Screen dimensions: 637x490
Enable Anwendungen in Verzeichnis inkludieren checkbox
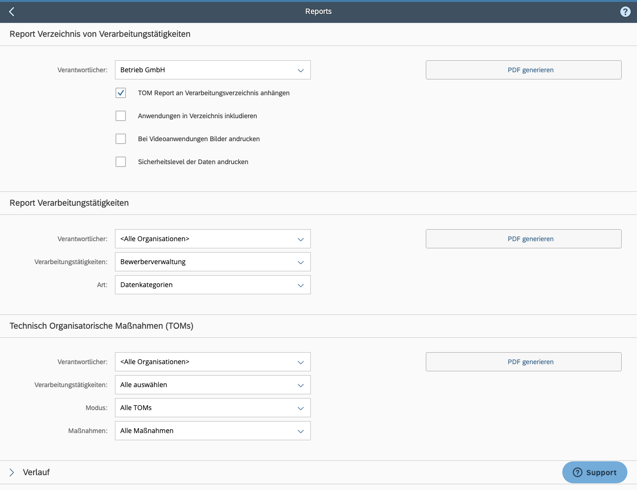(121, 116)
